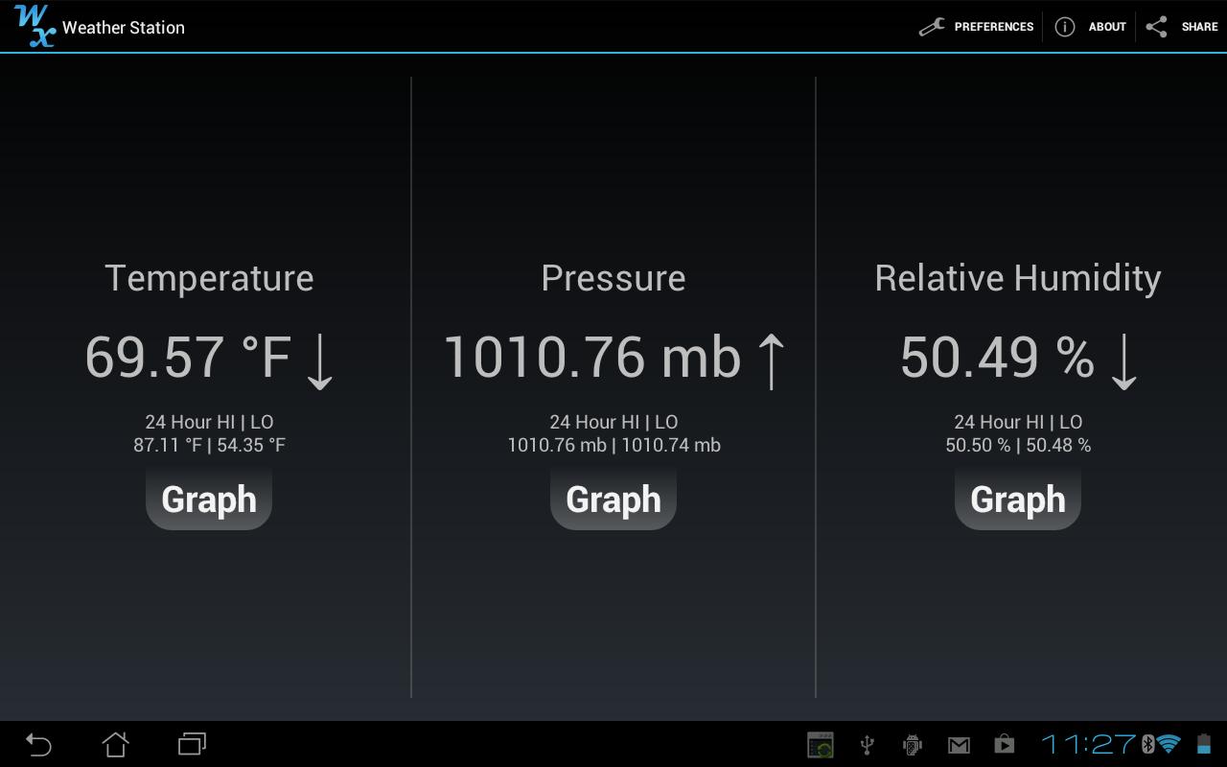Tap 24 Hour HI | LO under Temperature

coord(209,422)
